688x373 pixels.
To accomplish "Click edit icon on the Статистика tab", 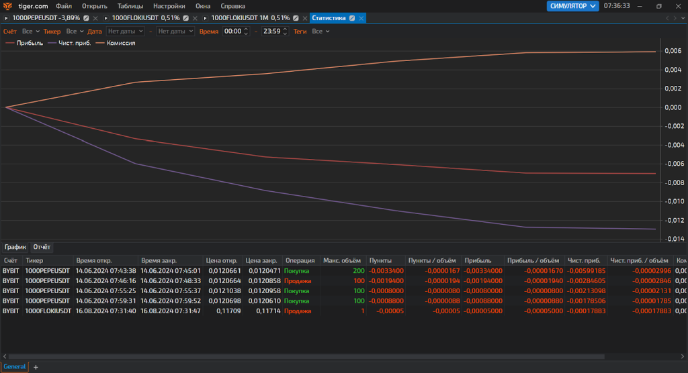I will click(x=351, y=18).
